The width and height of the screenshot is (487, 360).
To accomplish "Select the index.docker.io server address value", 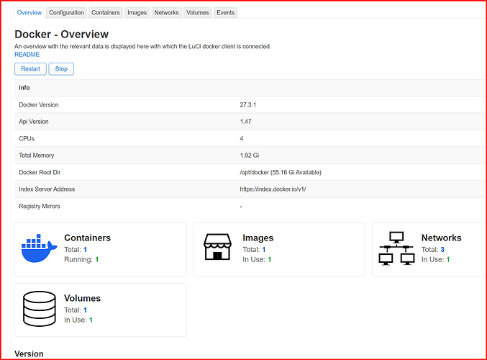I will point(273,189).
